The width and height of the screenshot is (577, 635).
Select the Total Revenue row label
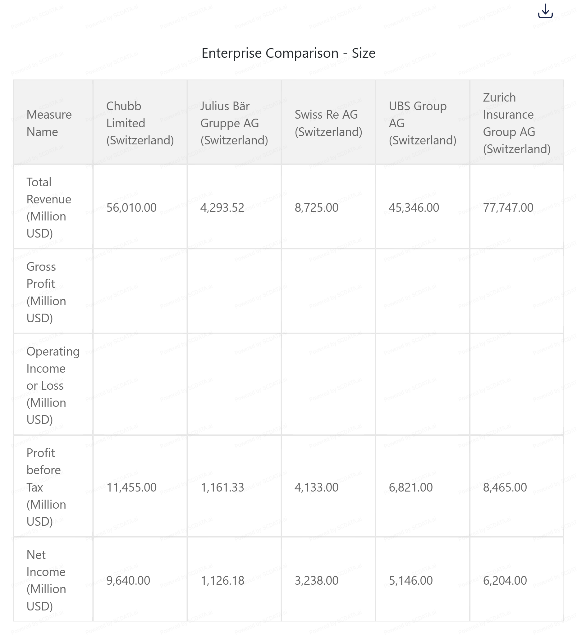(49, 207)
